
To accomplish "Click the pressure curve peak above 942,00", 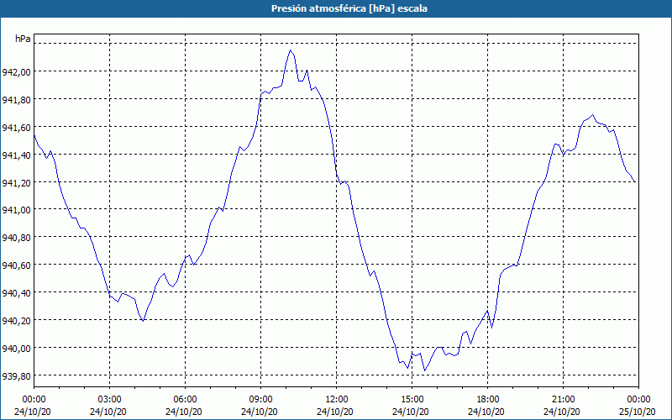I will [290, 50].
